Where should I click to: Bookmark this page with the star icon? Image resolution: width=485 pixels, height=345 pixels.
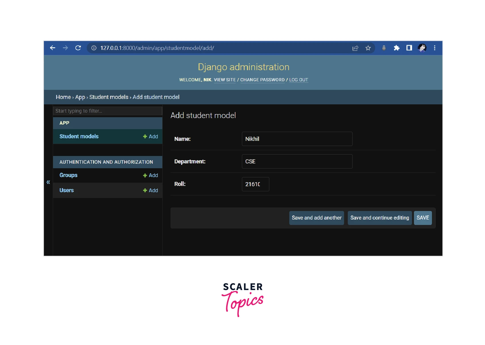click(x=368, y=48)
